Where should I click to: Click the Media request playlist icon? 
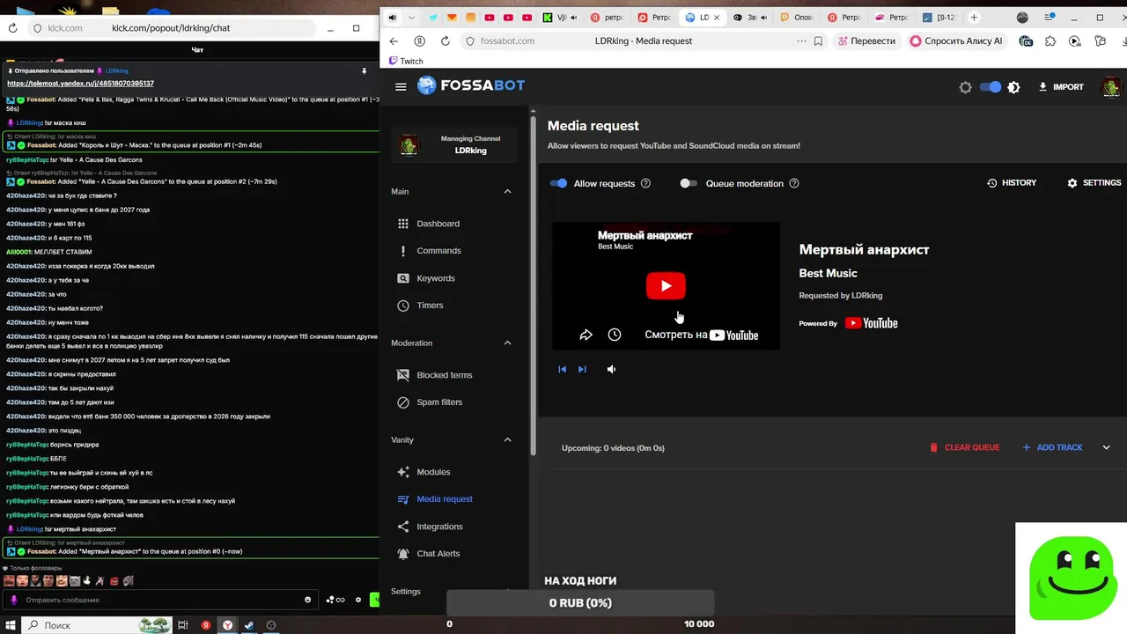(403, 499)
